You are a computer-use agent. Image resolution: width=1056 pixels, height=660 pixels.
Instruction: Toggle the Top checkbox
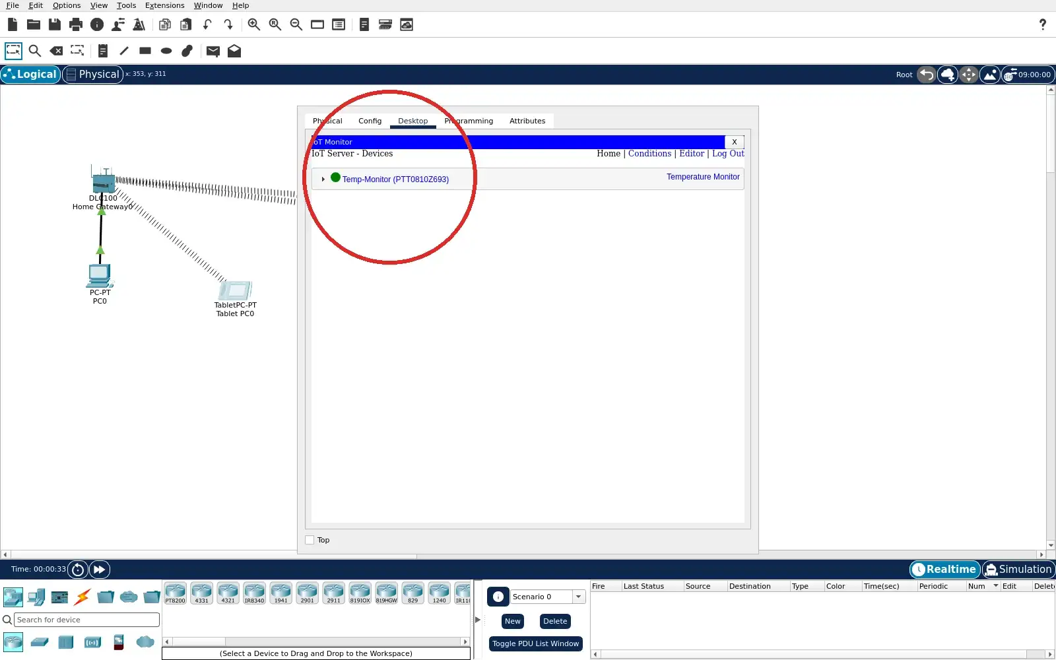(x=310, y=540)
